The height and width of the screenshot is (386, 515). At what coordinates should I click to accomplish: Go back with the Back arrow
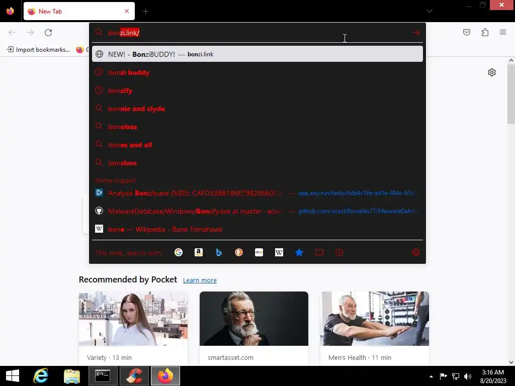pyautogui.click(x=12, y=33)
